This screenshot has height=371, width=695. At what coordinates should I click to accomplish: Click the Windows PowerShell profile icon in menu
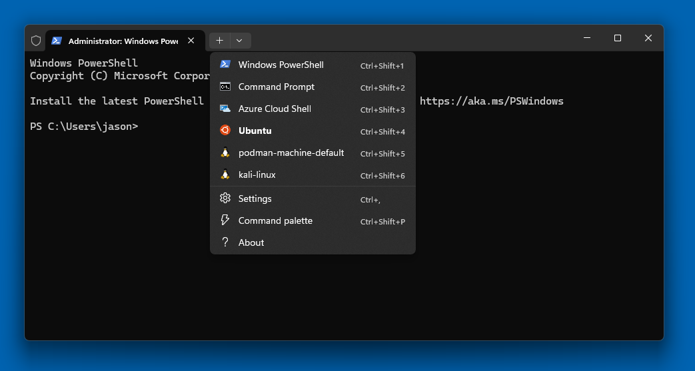(225, 64)
